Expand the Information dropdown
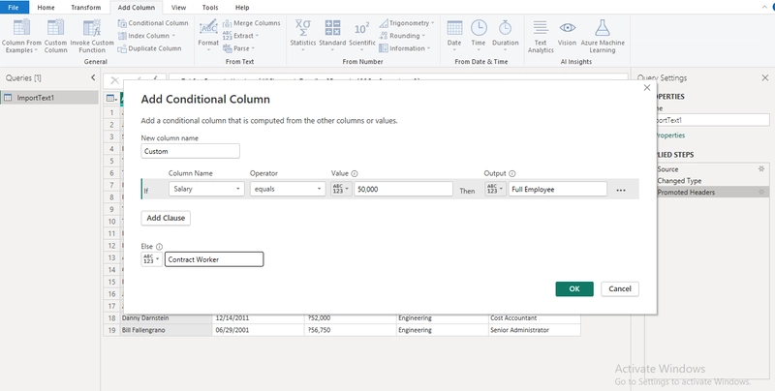This screenshot has width=775, height=391. click(x=405, y=48)
